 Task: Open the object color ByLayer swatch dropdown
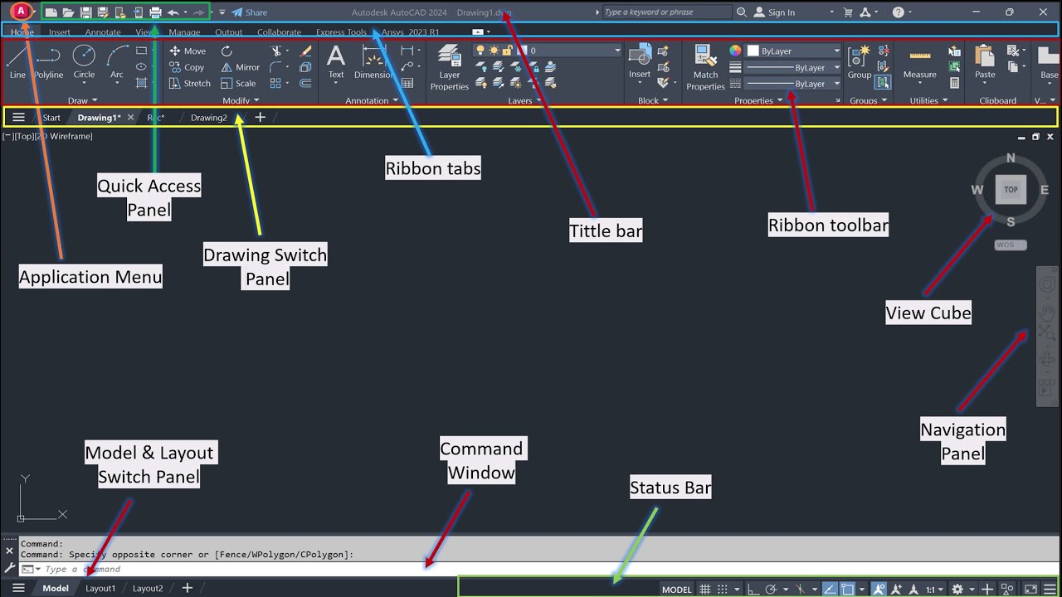pyautogui.click(x=794, y=51)
